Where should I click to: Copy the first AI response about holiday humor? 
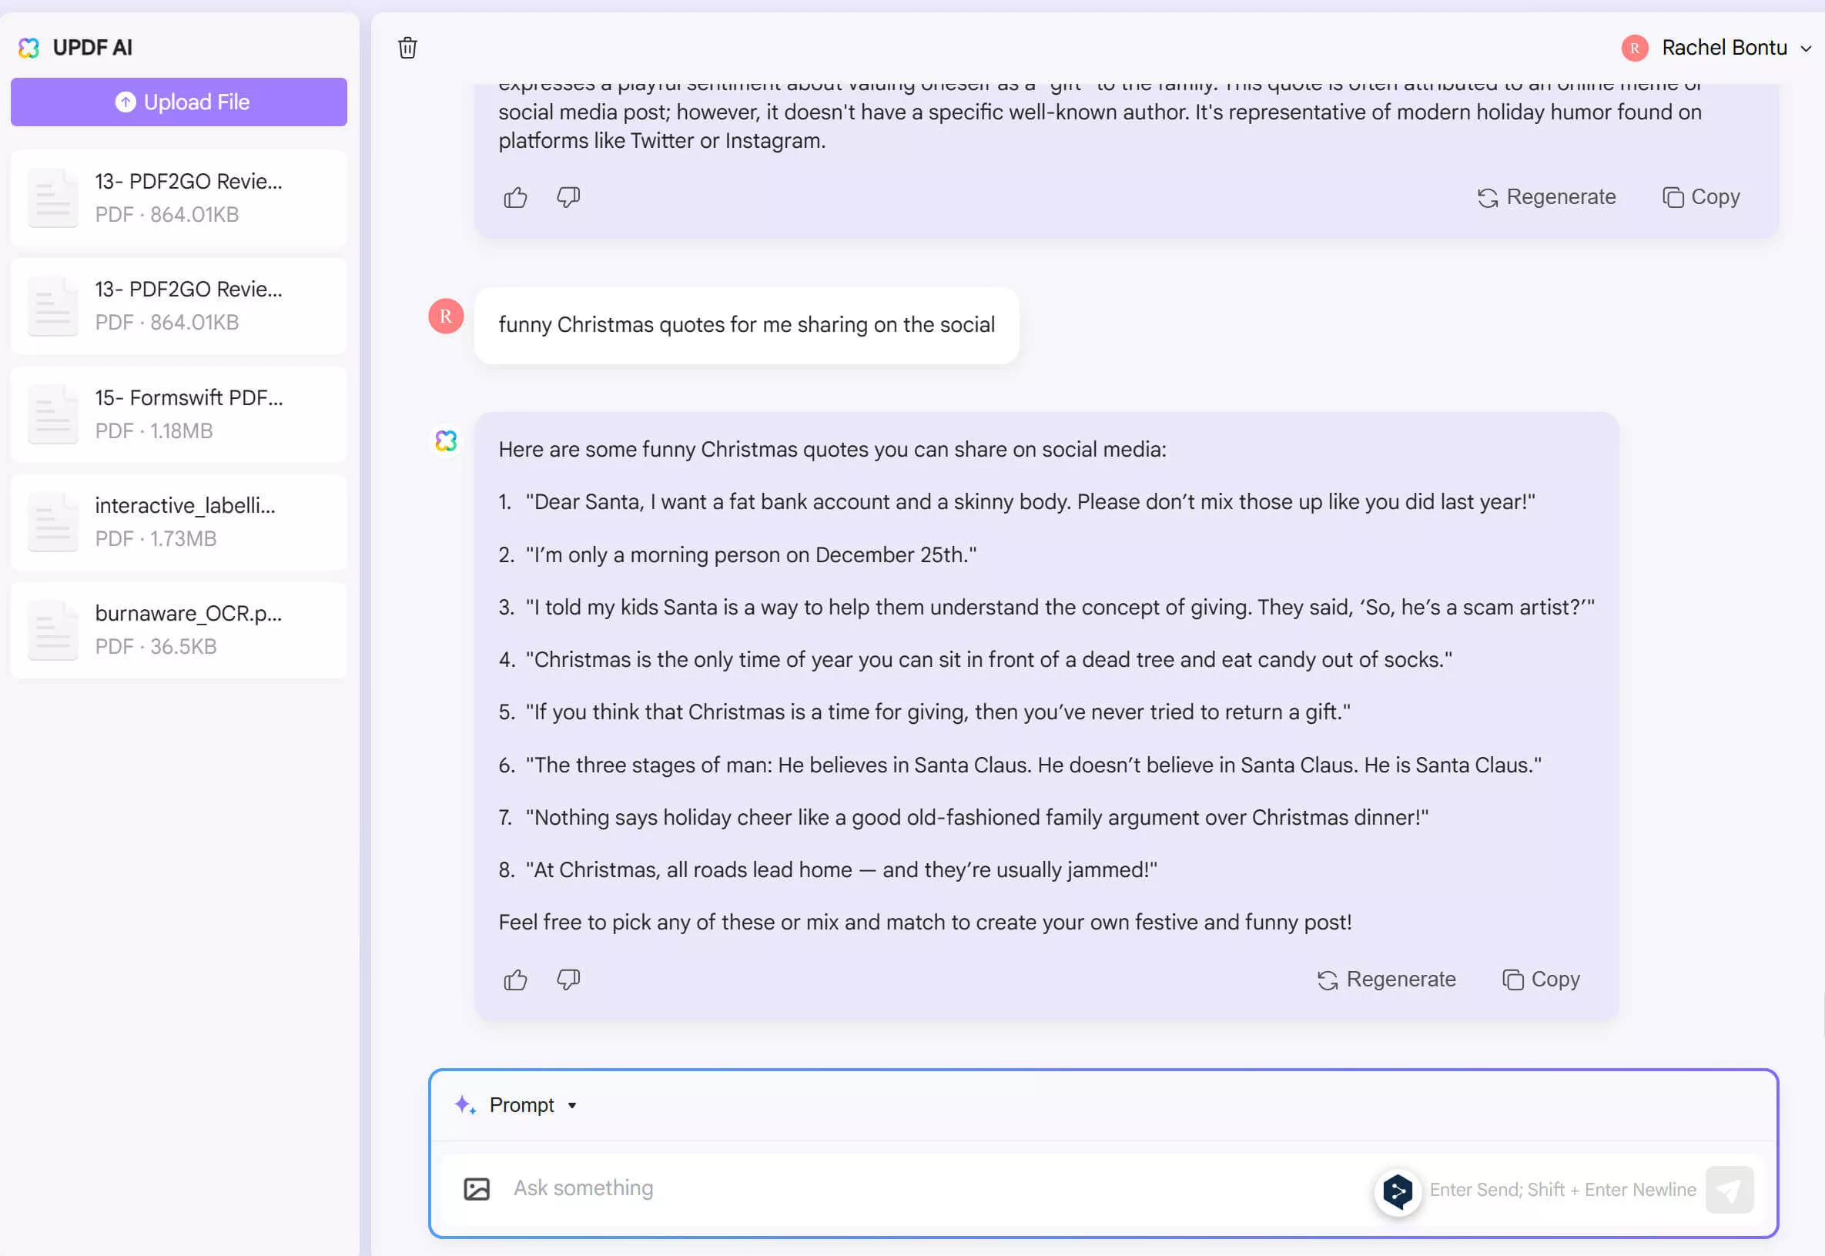[x=1701, y=196]
